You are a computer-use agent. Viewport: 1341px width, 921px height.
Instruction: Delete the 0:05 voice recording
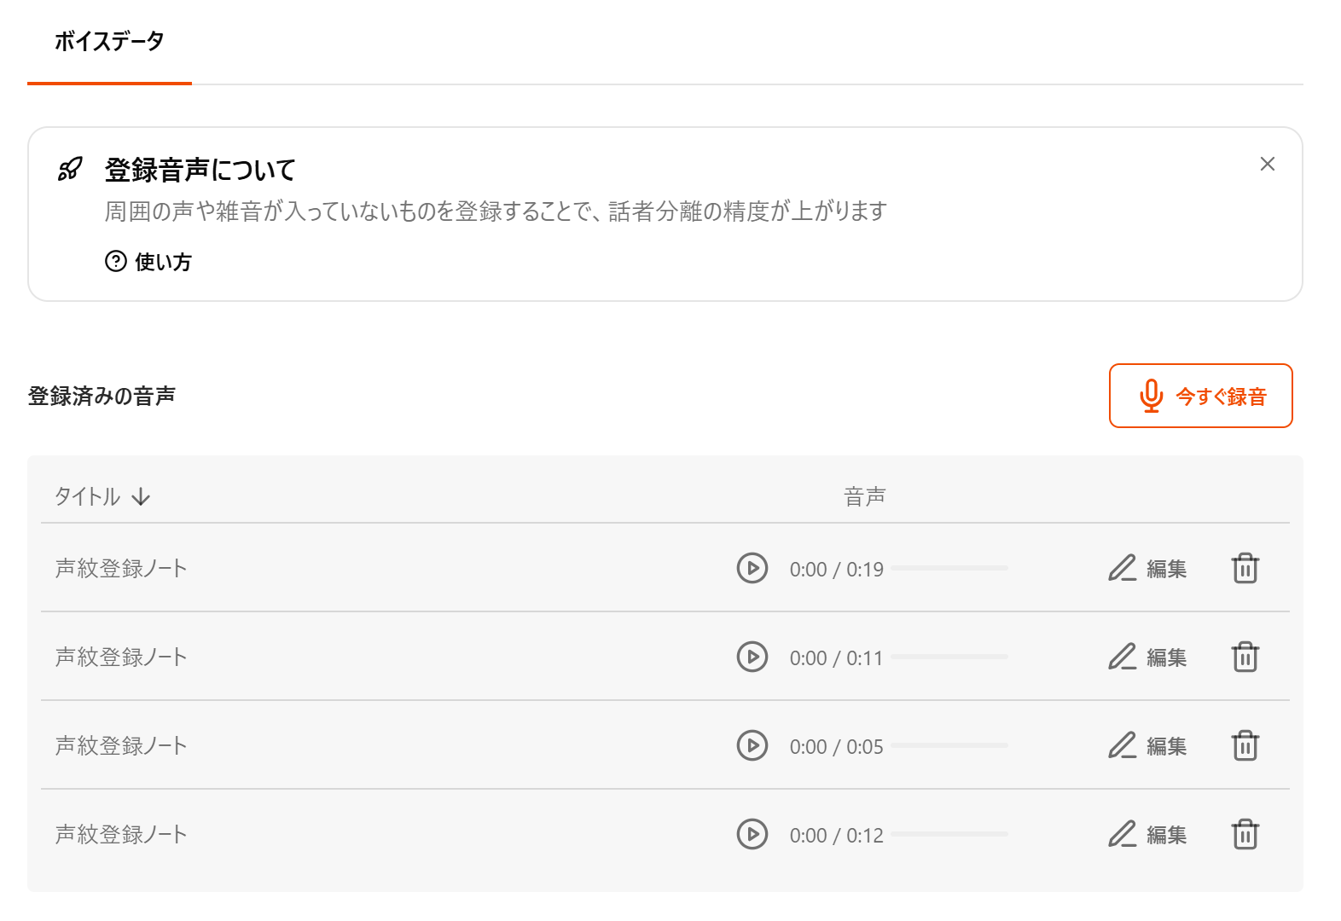coord(1245,745)
